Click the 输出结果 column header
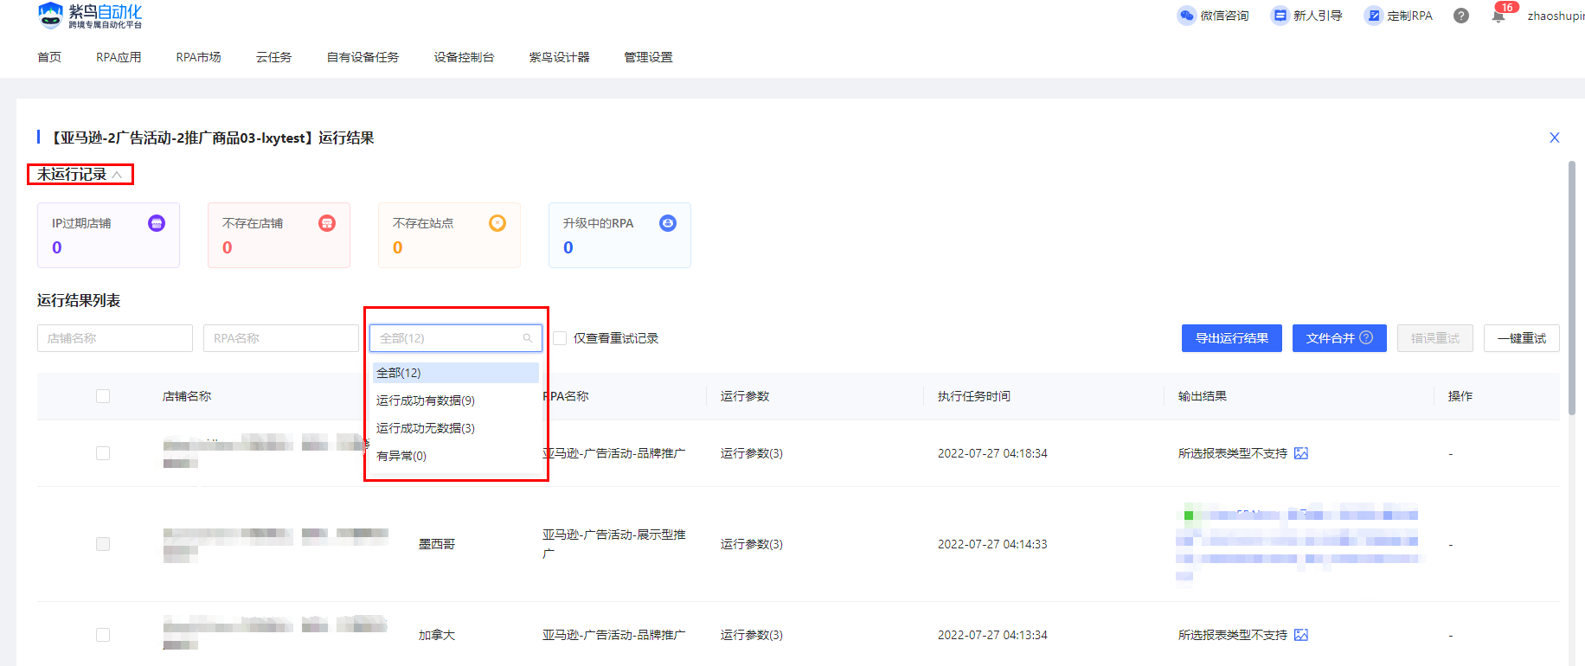1585x666 pixels. pyautogui.click(x=1203, y=396)
